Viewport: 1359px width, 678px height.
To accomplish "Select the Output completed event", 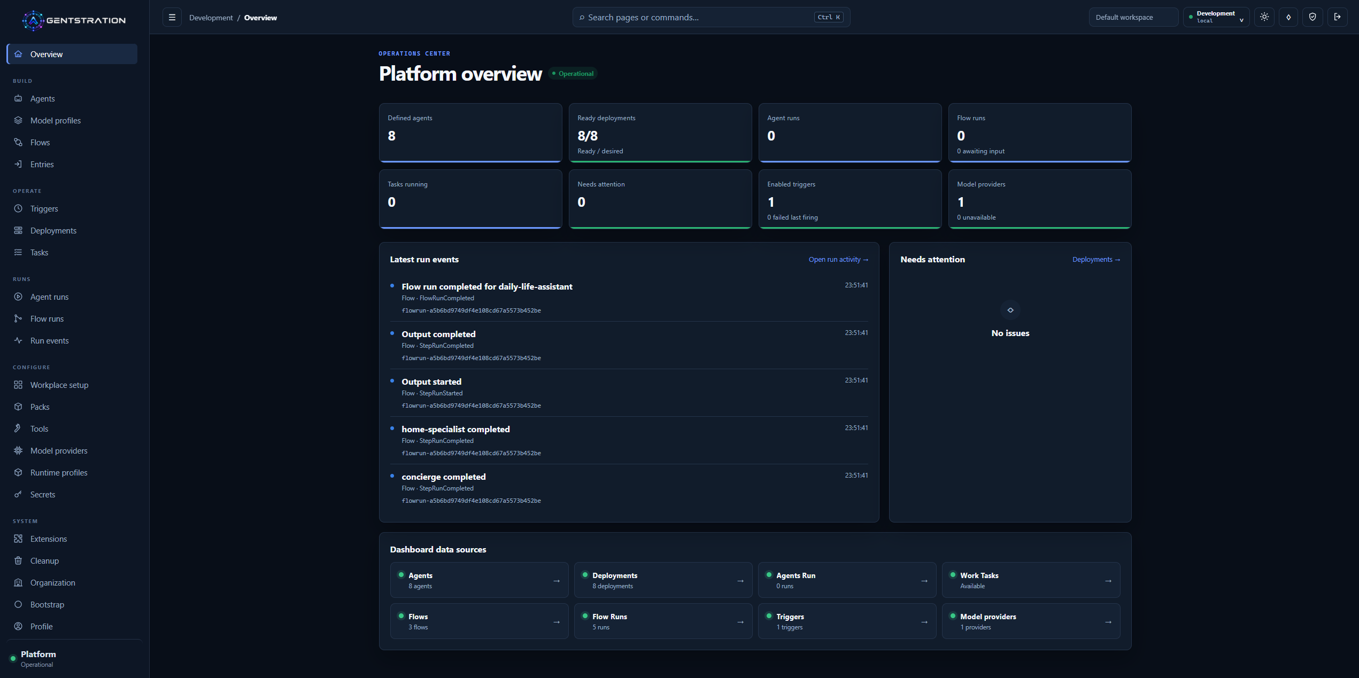I will pyautogui.click(x=629, y=345).
